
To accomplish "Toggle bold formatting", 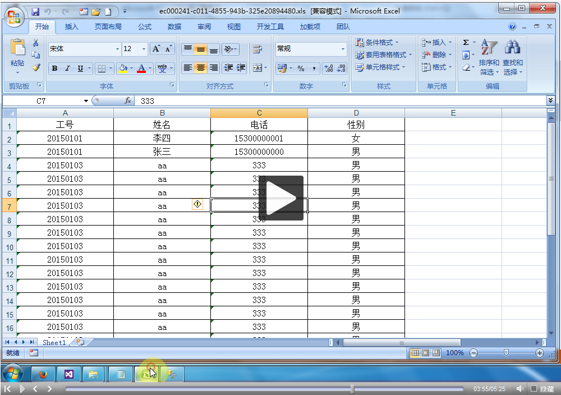I will 54,68.
